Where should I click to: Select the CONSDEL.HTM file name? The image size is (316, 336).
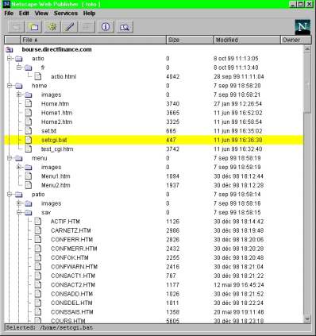(x=71, y=303)
